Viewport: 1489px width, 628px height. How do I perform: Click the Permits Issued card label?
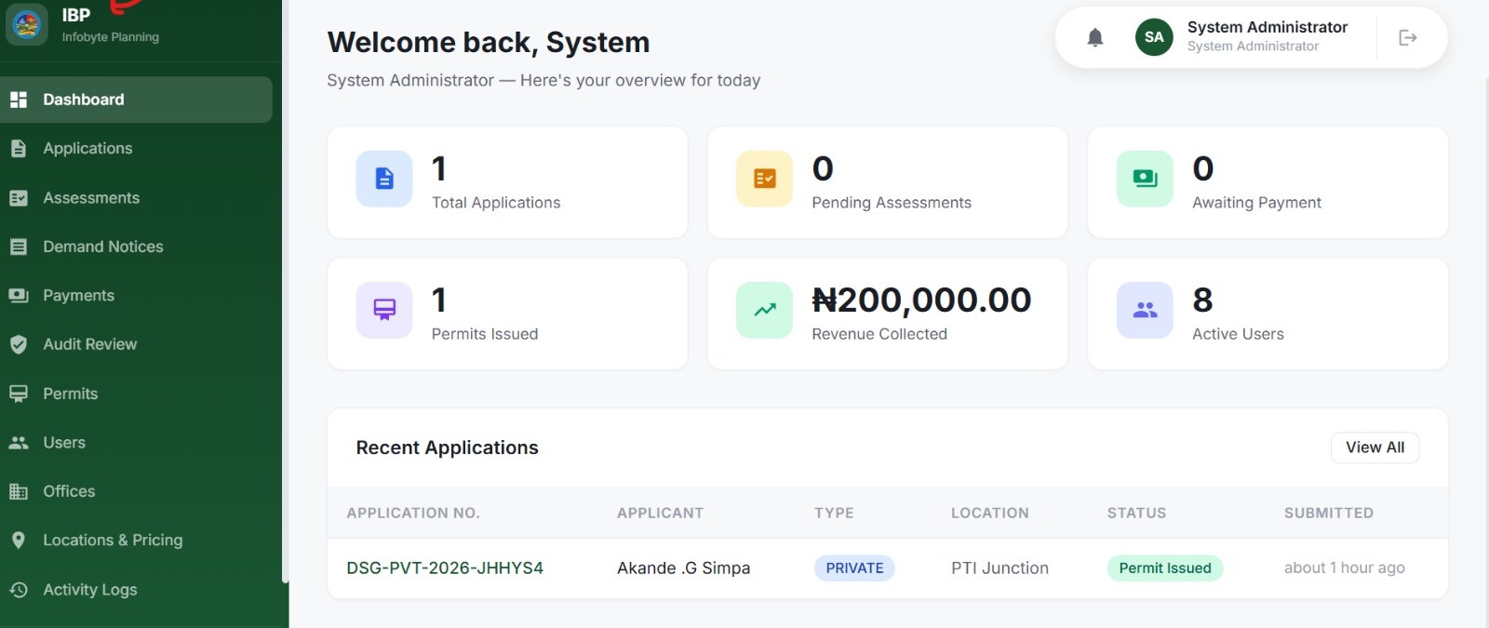point(485,334)
